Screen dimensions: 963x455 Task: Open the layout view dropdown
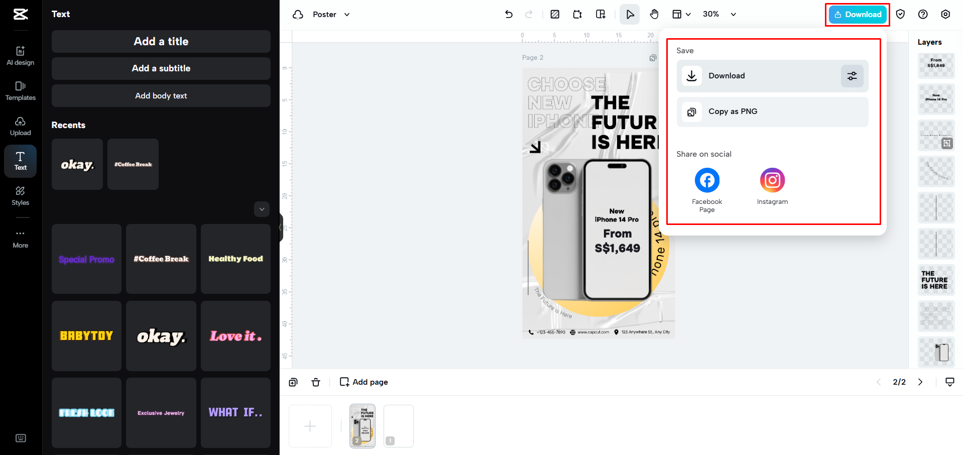pyautogui.click(x=681, y=15)
